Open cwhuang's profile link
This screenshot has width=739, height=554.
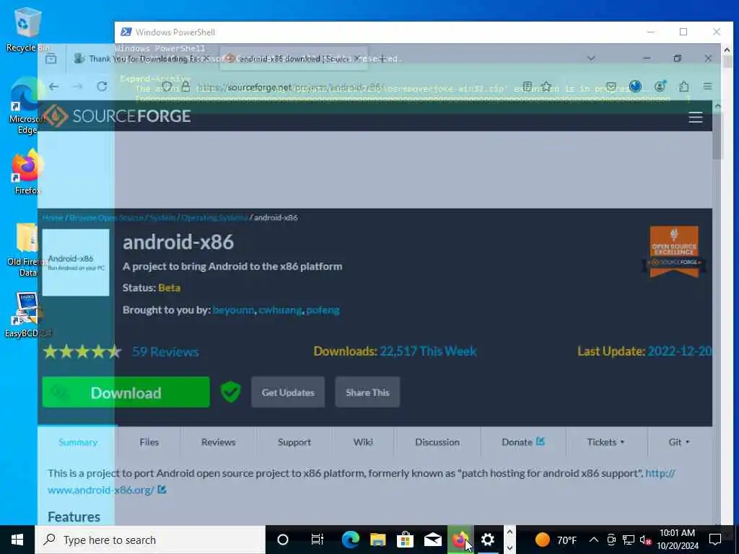[x=280, y=310]
